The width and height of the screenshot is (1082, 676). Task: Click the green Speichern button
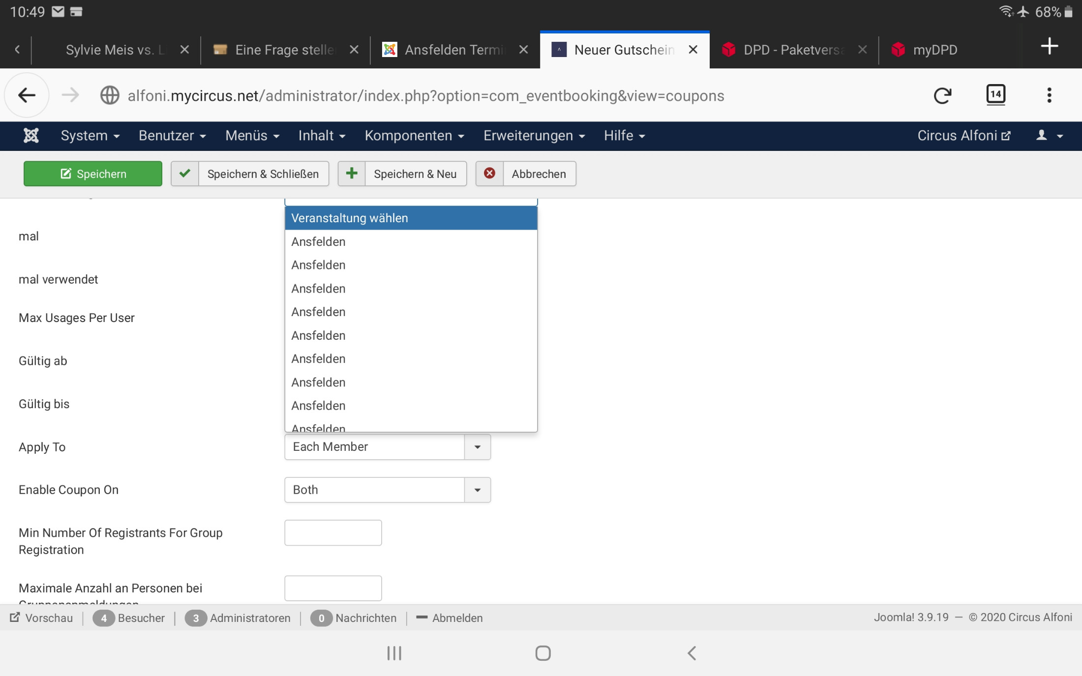click(x=93, y=174)
